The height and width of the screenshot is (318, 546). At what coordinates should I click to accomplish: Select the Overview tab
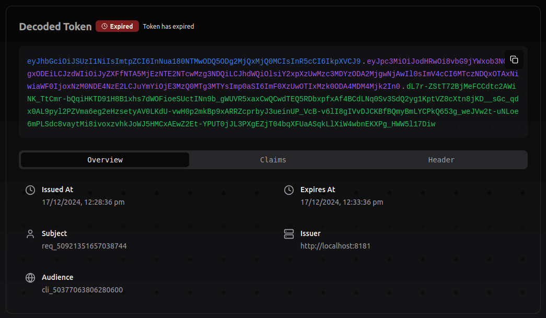pos(104,159)
